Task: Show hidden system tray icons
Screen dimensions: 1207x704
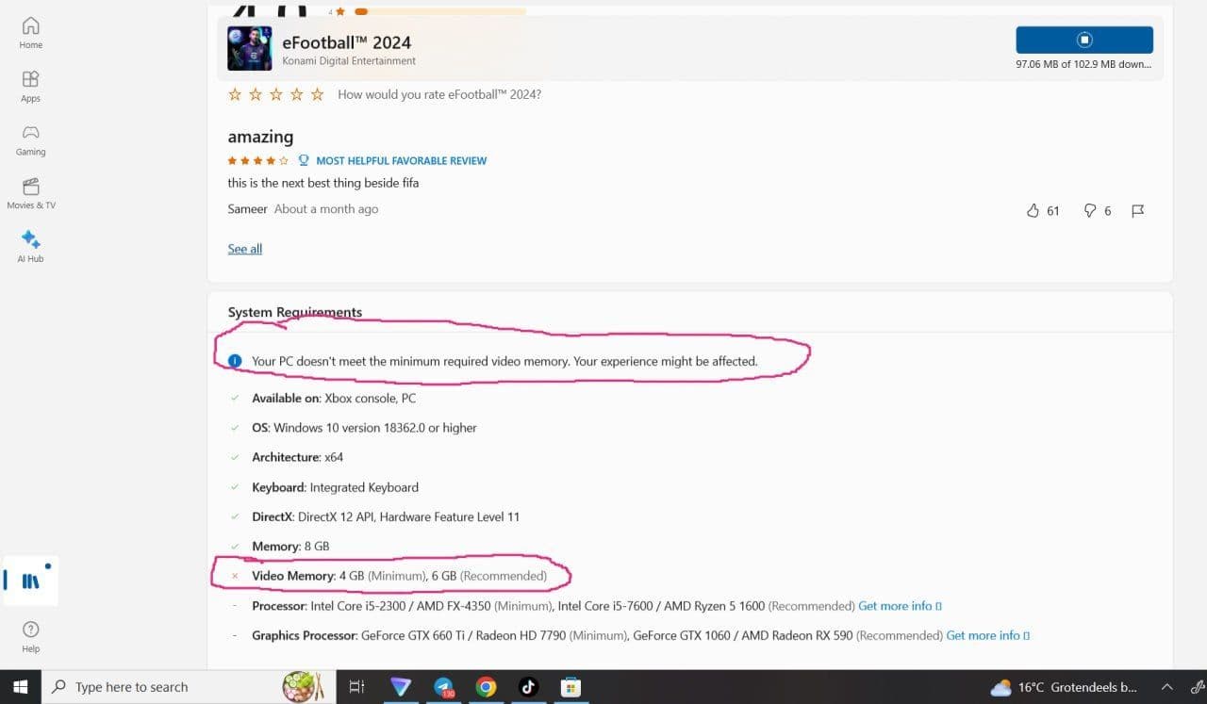Action: (x=1166, y=687)
